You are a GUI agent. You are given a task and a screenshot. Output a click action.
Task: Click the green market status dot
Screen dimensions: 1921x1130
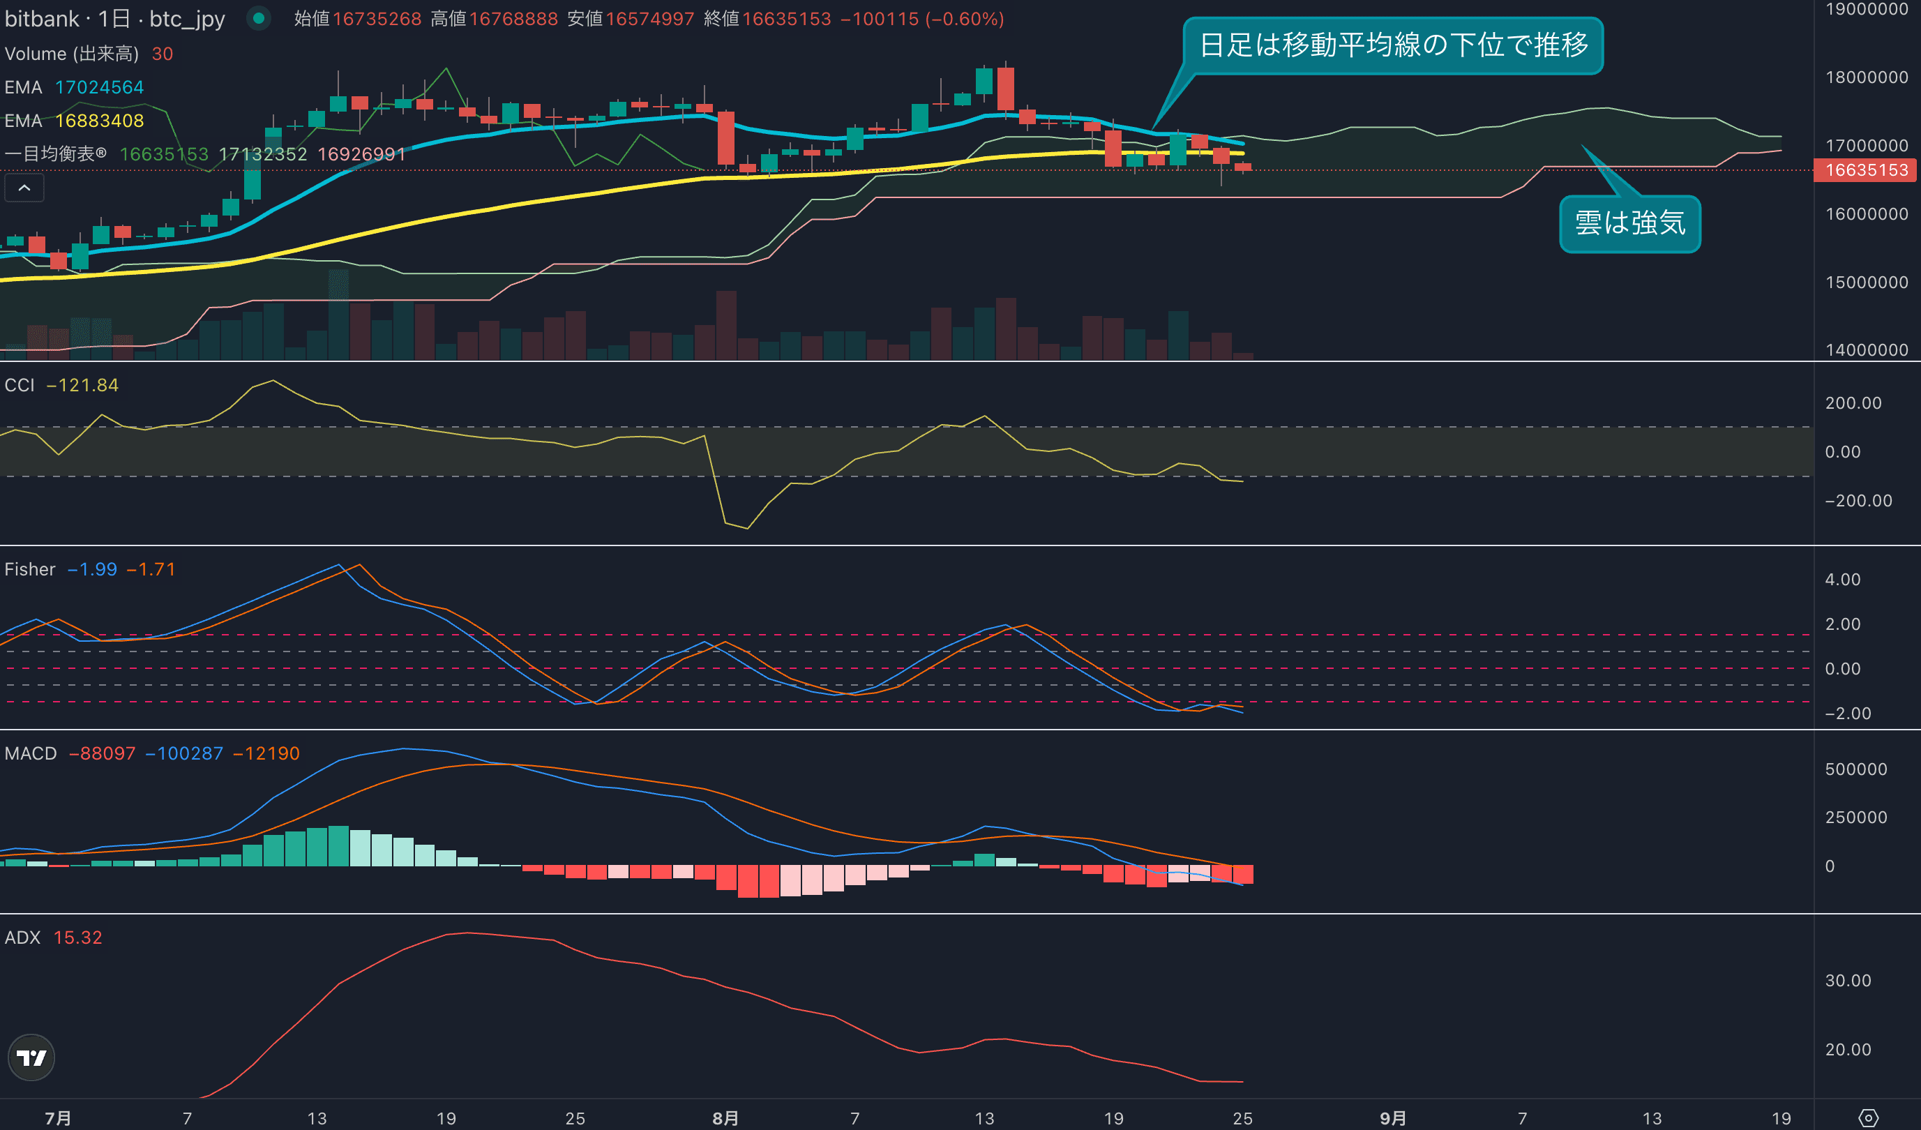point(258,18)
